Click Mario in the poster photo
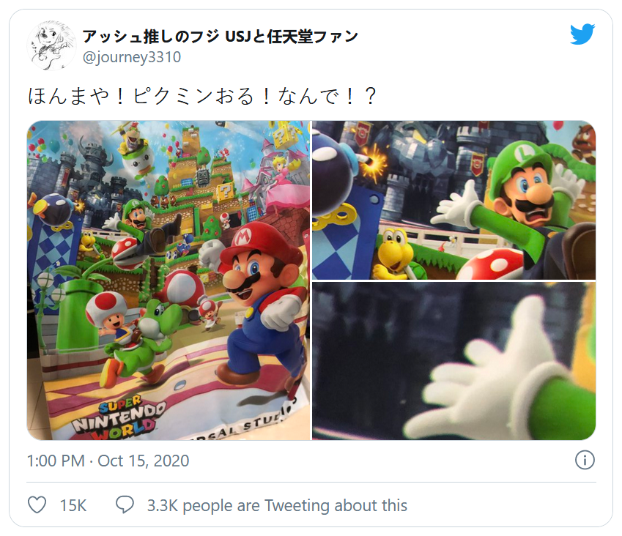622x536 pixels. tap(258, 301)
